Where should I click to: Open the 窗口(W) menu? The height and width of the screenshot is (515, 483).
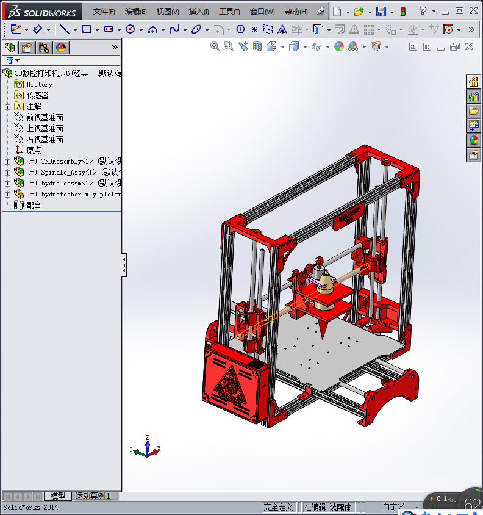[262, 12]
